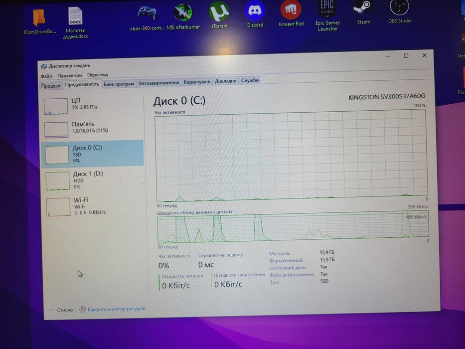The image size is (465, 349).
Task: Click the 0 мс response time value
Action: (206, 265)
